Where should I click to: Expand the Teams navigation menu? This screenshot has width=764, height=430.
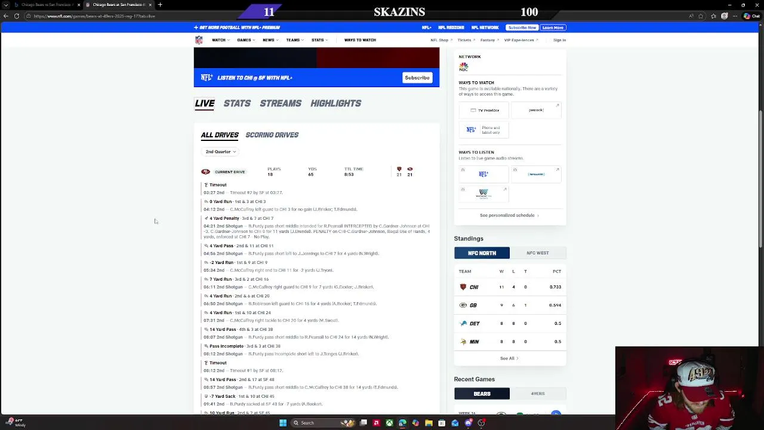(x=295, y=40)
